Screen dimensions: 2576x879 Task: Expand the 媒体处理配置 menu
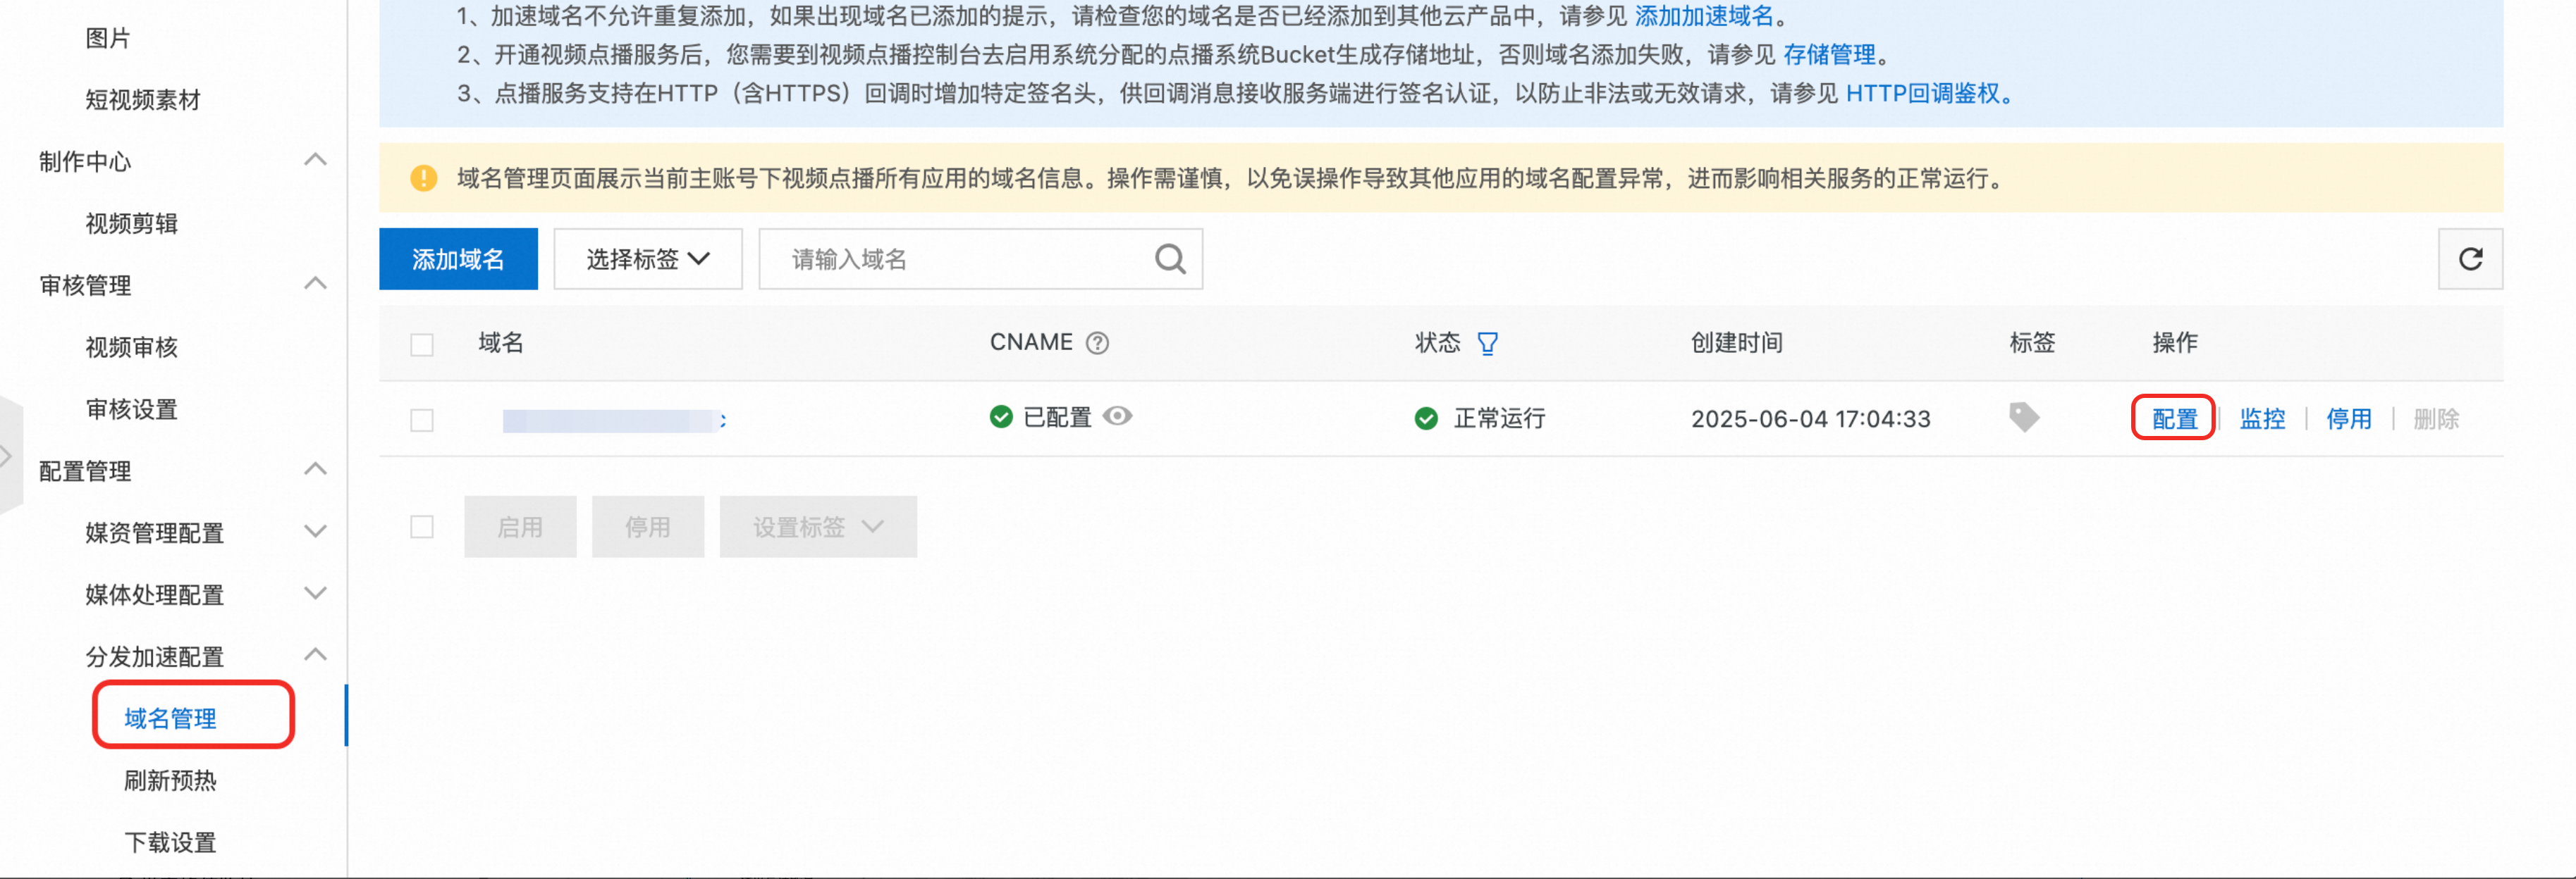(315, 593)
